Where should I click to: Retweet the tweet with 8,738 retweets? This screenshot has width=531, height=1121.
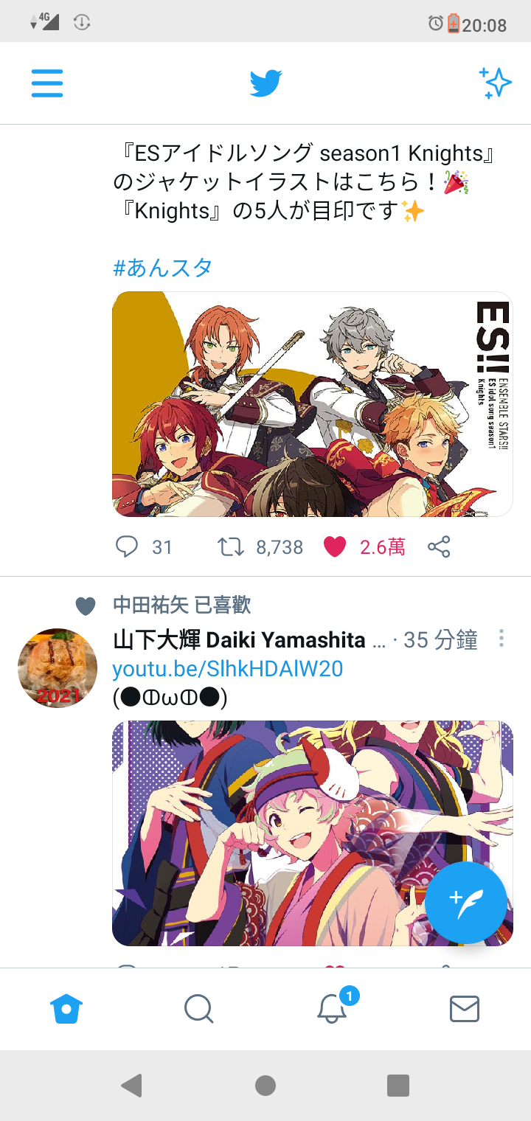(x=231, y=546)
